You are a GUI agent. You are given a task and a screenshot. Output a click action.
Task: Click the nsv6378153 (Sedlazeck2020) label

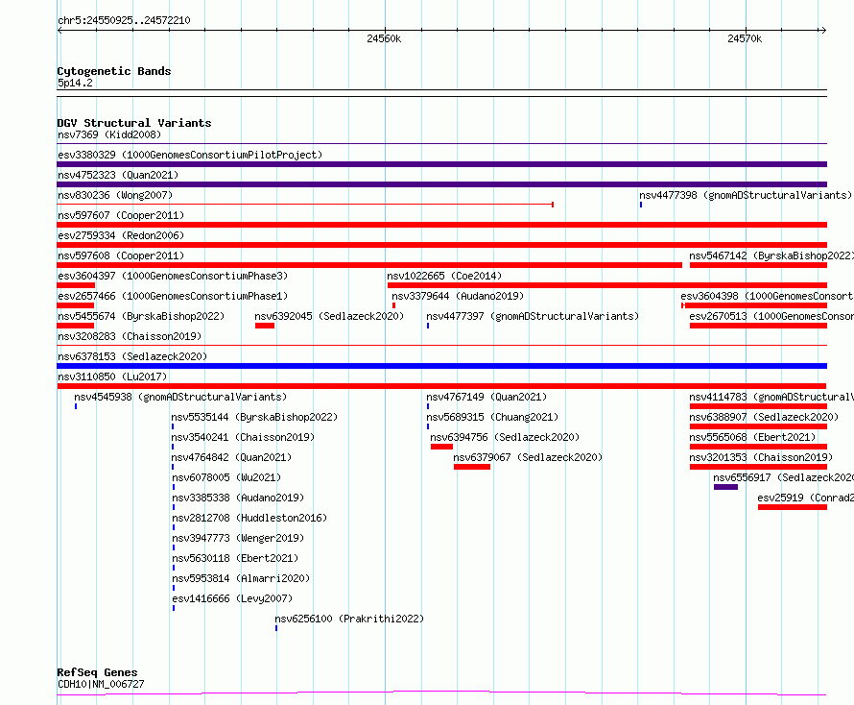[x=132, y=356]
